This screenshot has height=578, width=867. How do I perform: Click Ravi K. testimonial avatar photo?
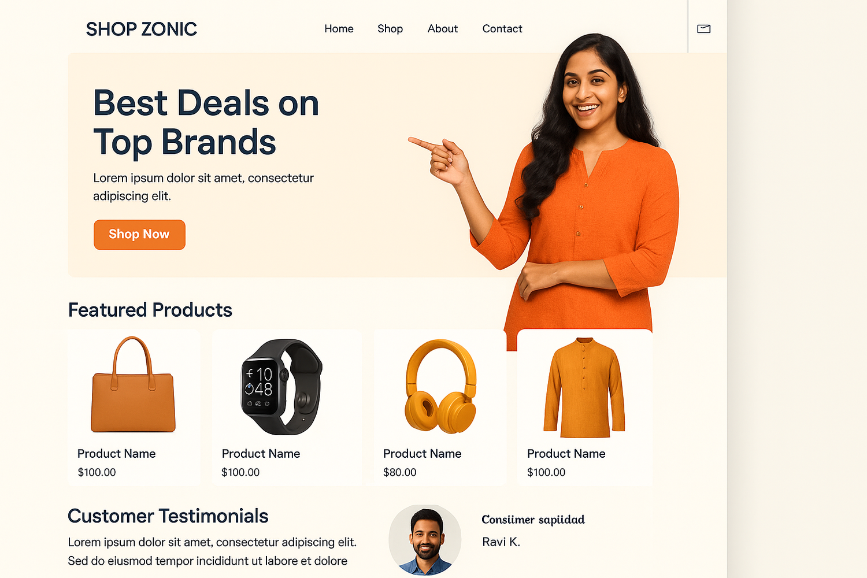[425, 540]
